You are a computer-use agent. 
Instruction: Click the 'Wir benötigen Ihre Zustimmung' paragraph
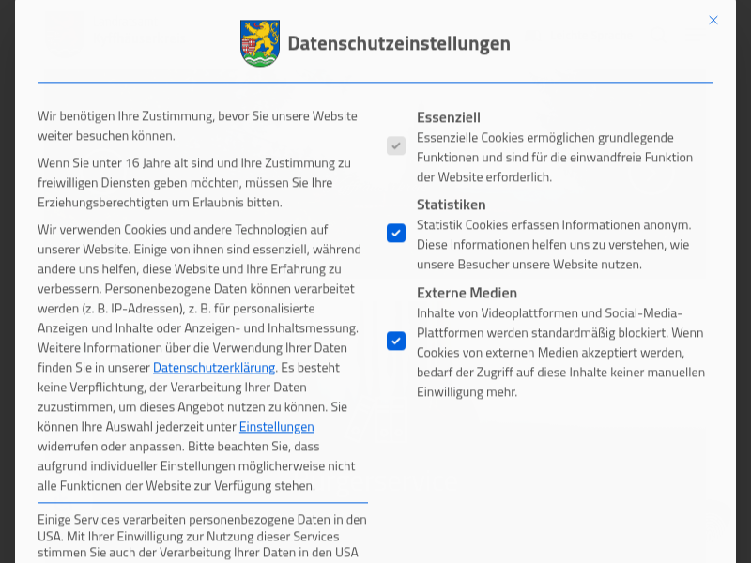[x=197, y=126]
